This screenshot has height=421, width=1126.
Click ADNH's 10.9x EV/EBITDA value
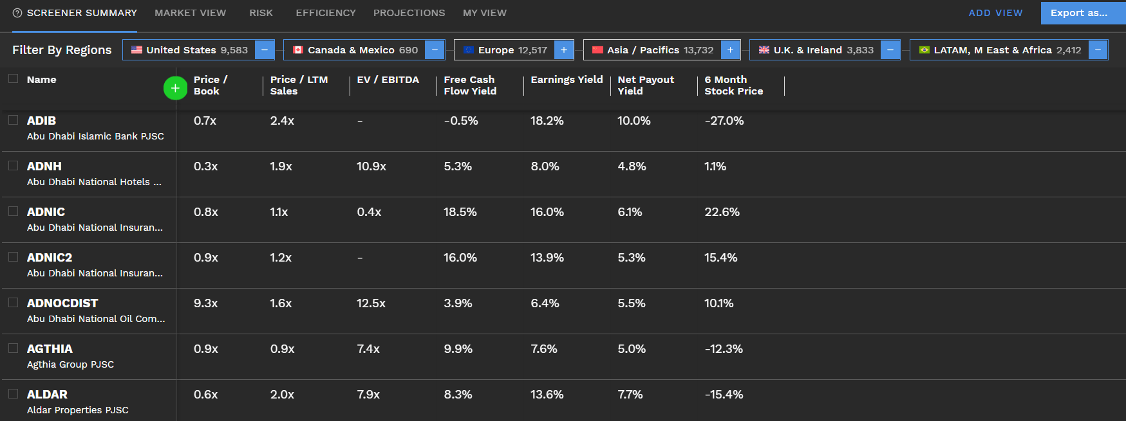coord(371,166)
